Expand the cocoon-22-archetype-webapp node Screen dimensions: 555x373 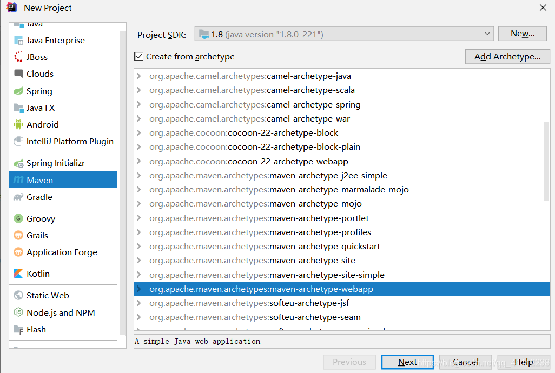[138, 161]
